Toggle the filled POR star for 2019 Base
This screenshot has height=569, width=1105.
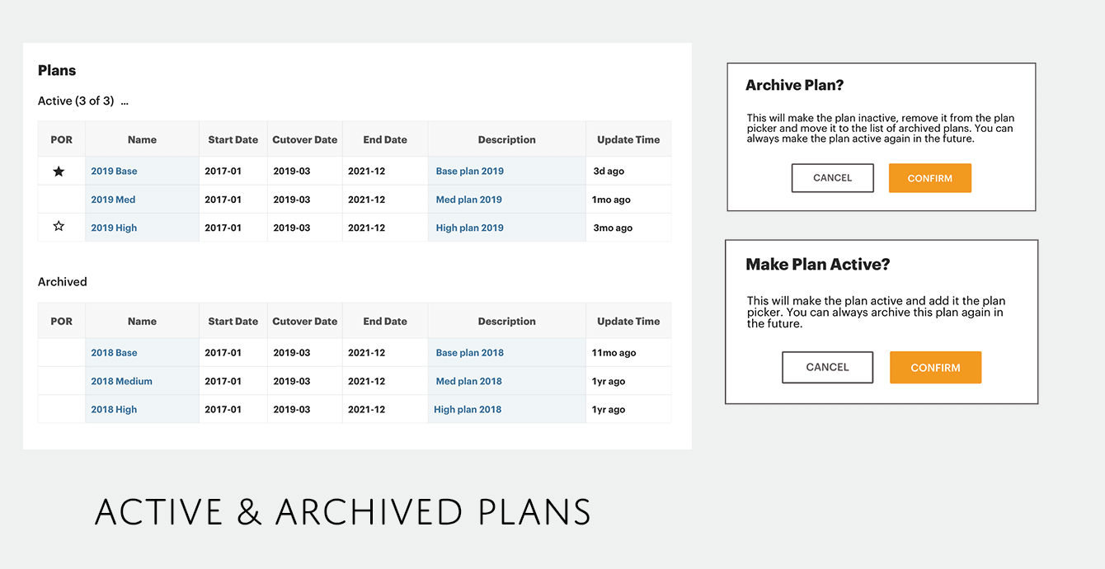point(58,171)
